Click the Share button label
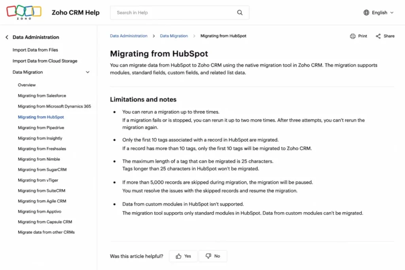The image size is (405, 270). [389, 36]
